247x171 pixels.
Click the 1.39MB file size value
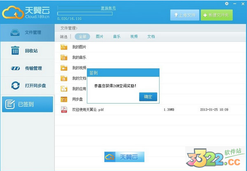coord(169,109)
